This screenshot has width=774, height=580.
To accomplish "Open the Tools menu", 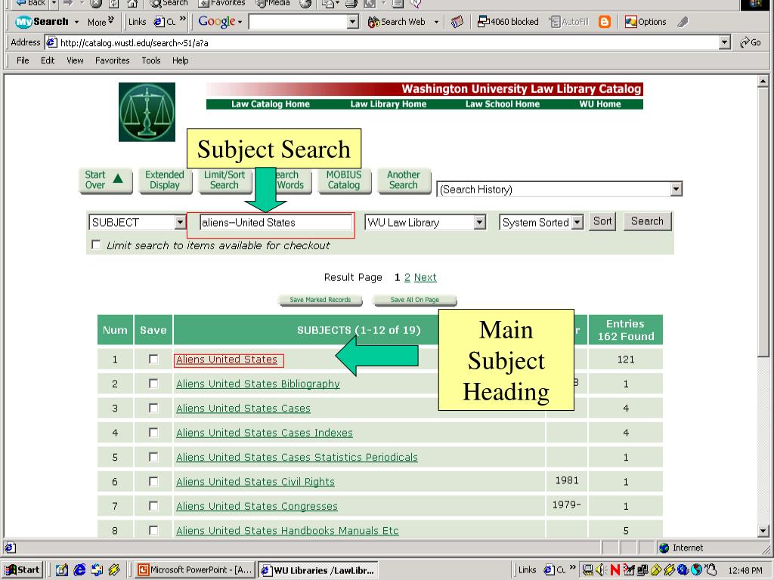I will coord(151,60).
